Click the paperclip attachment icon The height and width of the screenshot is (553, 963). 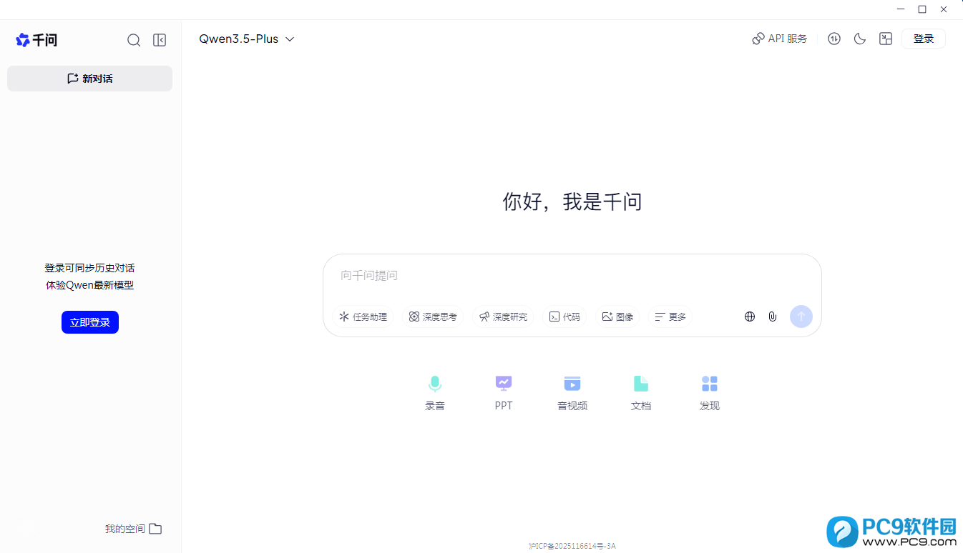(773, 316)
